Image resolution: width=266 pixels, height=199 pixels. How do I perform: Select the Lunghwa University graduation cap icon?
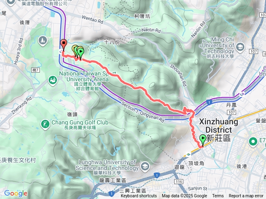(145, 167)
